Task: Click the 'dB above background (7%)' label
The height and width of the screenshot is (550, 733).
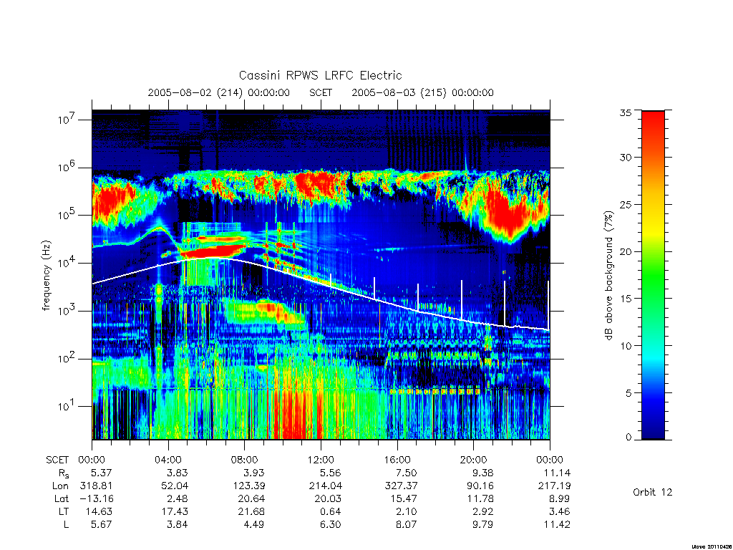Action: point(608,275)
